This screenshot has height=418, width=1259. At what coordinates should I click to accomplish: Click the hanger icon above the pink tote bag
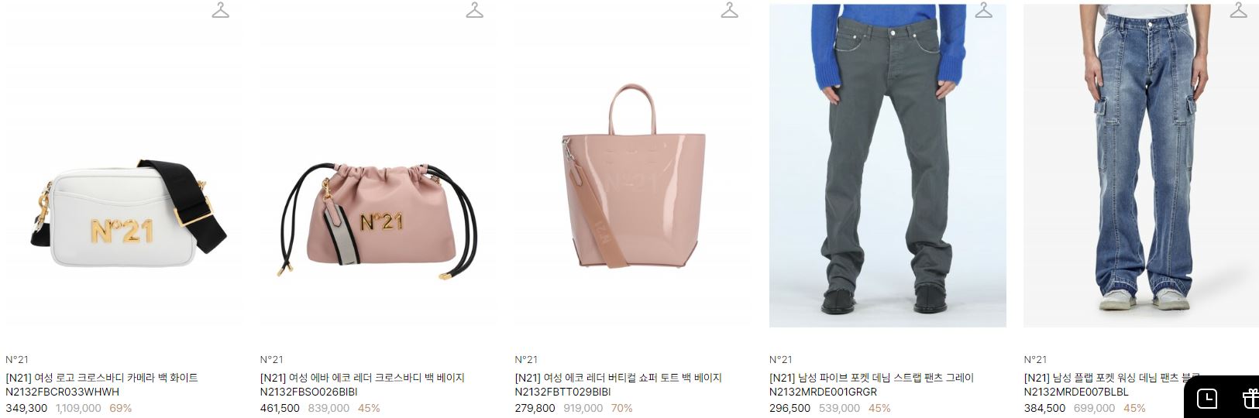730,10
